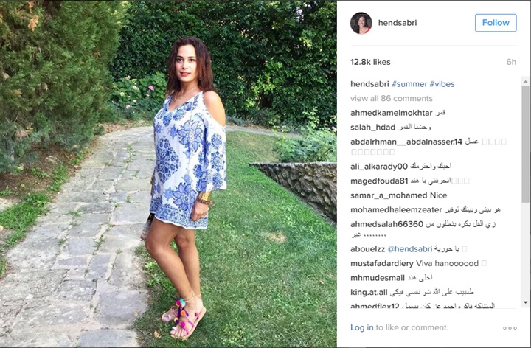Click the 6h post timestamp
Viewport: 531px width, 348px height.
coord(511,62)
